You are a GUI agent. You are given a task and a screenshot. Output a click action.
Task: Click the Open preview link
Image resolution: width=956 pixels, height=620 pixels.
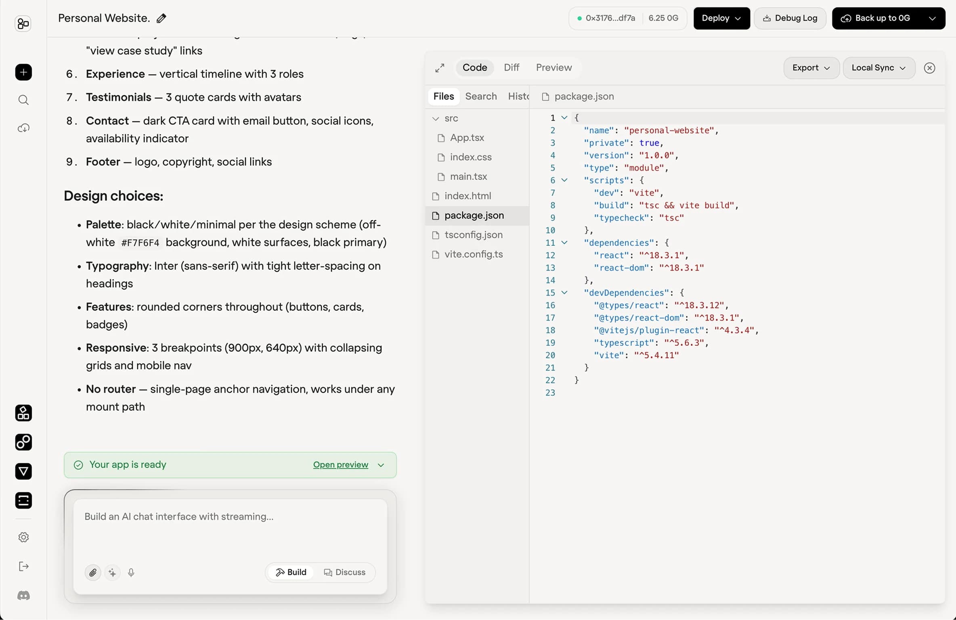(x=340, y=465)
